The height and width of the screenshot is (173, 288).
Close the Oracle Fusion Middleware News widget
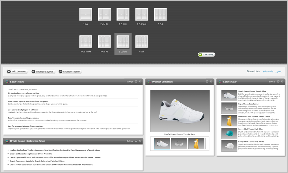point(140,141)
